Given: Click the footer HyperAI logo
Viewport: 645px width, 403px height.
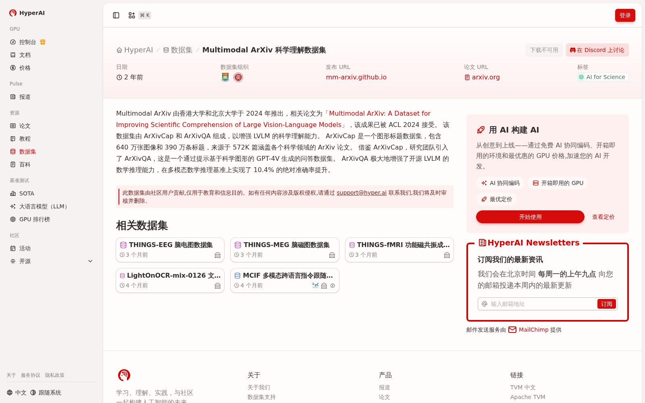Looking at the screenshot, I should pyautogui.click(x=124, y=375).
